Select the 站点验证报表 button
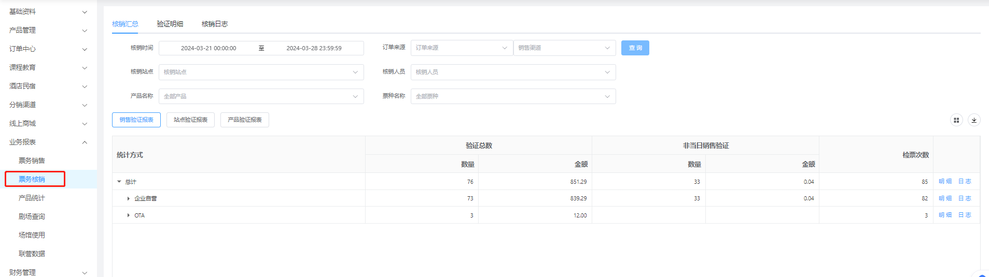The height and width of the screenshot is (277, 989). (190, 120)
